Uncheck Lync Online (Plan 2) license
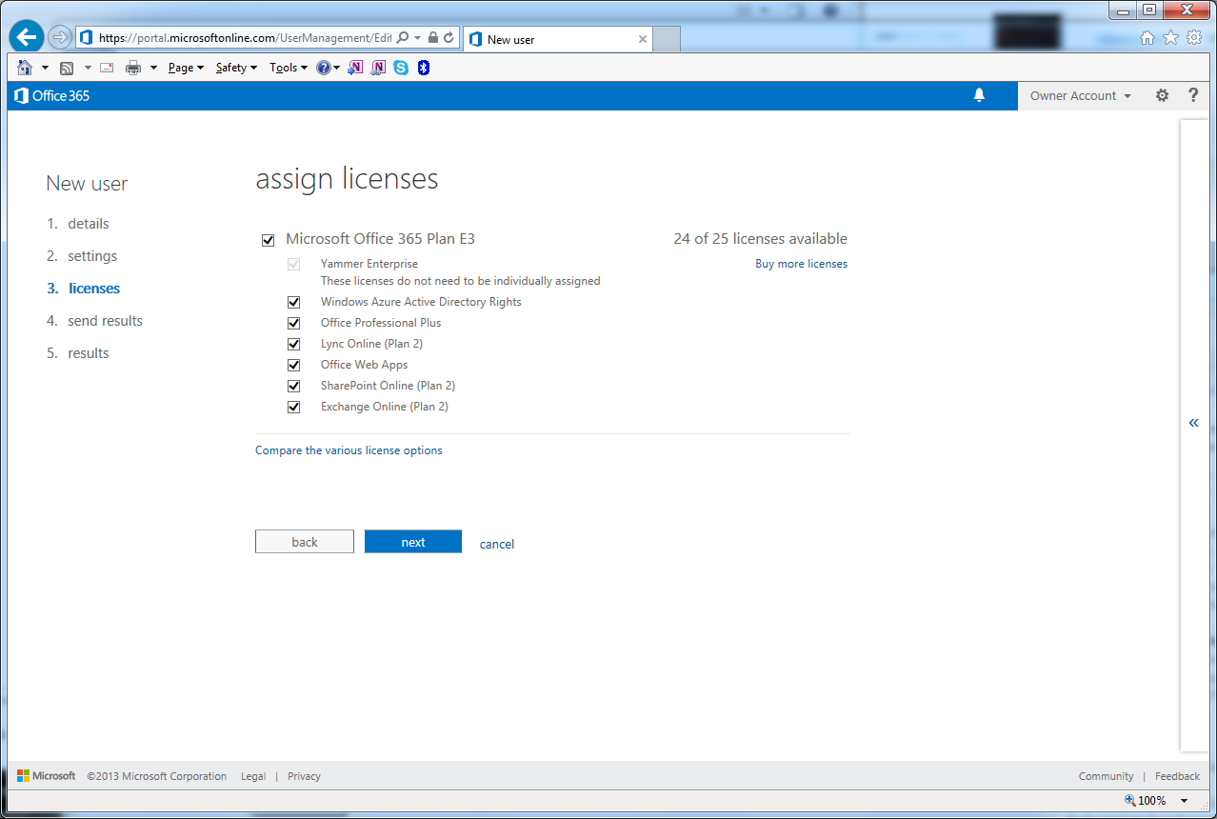Image resolution: width=1217 pixels, height=819 pixels. (x=294, y=344)
